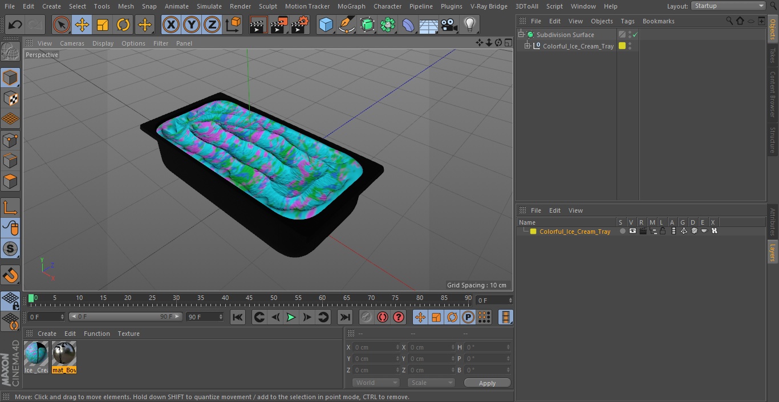
Task: Toggle layer render visibility icon
Action: (643, 232)
